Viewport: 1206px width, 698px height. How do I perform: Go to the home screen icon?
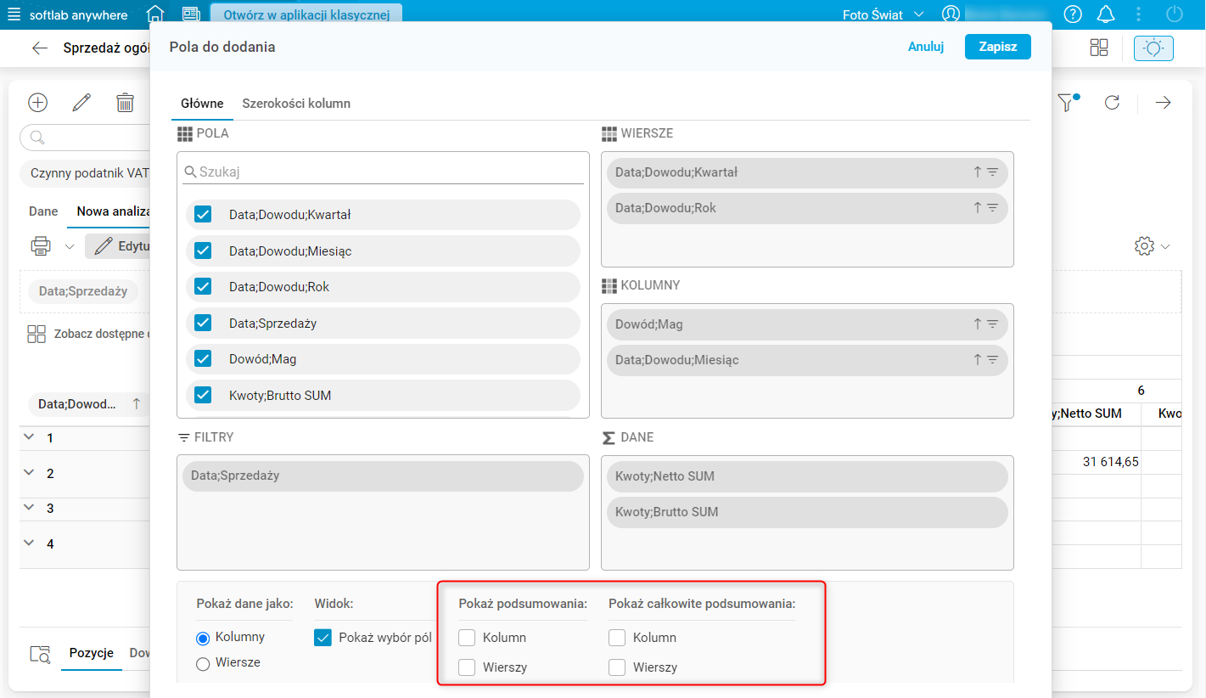pyautogui.click(x=155, y=14)
